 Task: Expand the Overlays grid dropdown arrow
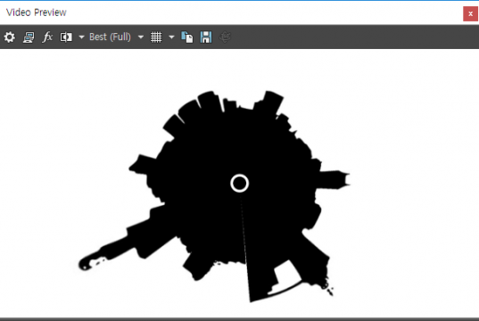[x=171, y=37]
